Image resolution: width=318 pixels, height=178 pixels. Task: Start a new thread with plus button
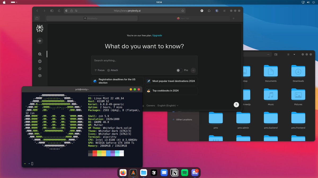40,41
